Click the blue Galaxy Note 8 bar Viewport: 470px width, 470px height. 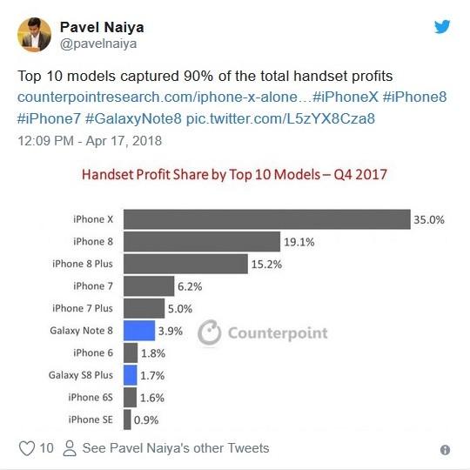click(139, 331)
